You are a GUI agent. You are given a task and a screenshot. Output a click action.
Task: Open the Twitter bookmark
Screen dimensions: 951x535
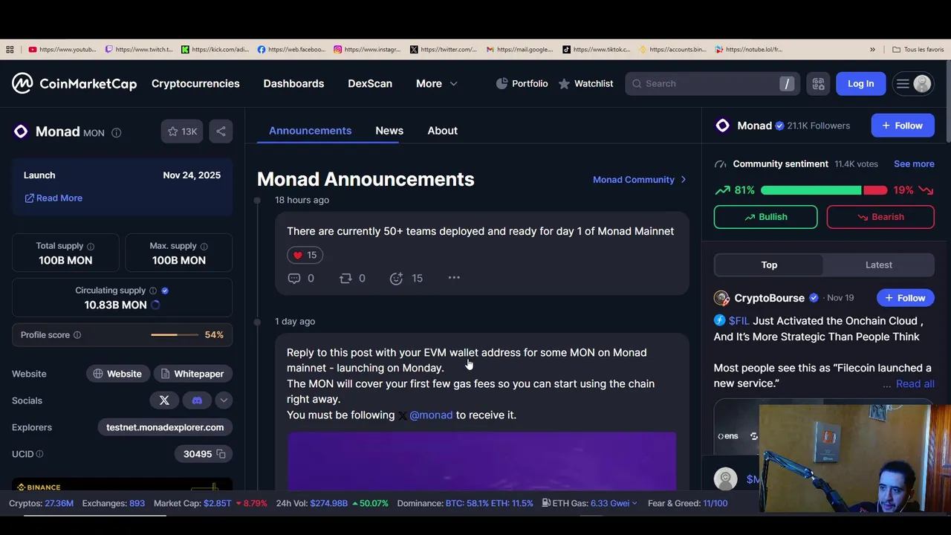tap(444, 50)
